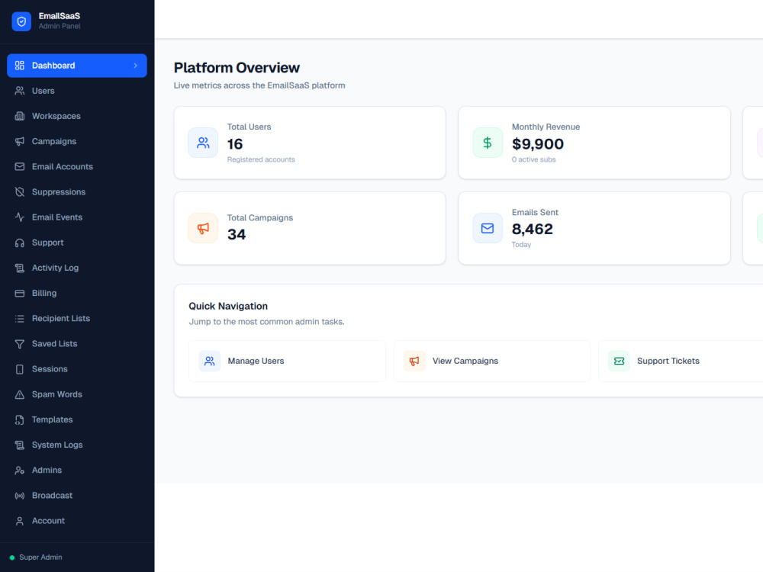Screen dimensions: 763x572
Task: Open Templates in the sidebar
Action: (77, 419)
